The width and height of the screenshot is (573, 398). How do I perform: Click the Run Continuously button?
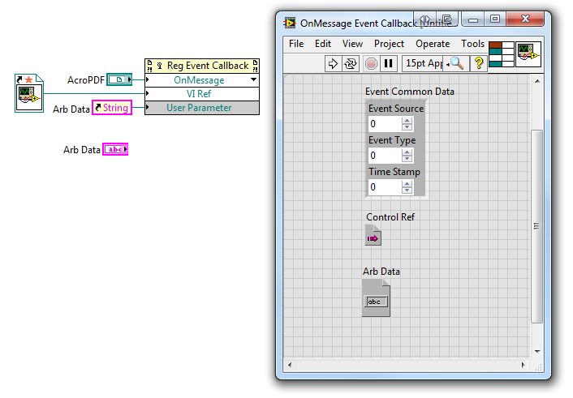pos(351,64)
